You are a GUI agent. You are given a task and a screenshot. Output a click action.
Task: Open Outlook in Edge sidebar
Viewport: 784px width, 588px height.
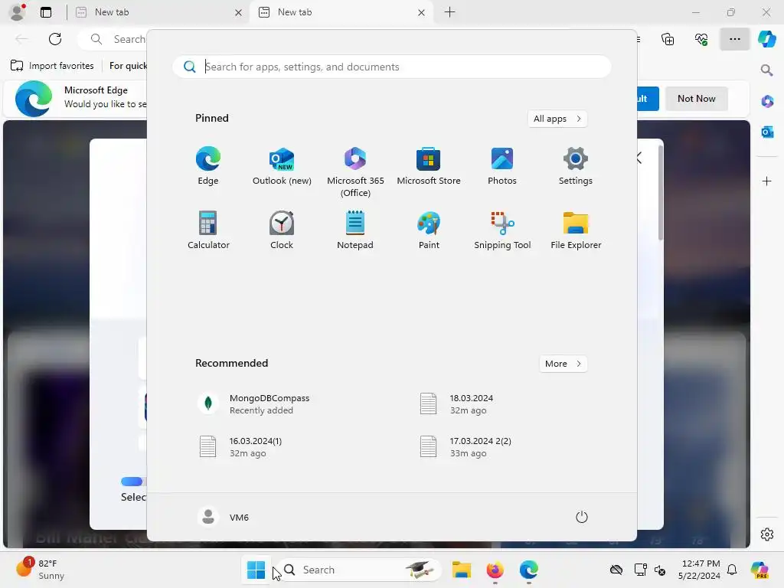[767, 132]
